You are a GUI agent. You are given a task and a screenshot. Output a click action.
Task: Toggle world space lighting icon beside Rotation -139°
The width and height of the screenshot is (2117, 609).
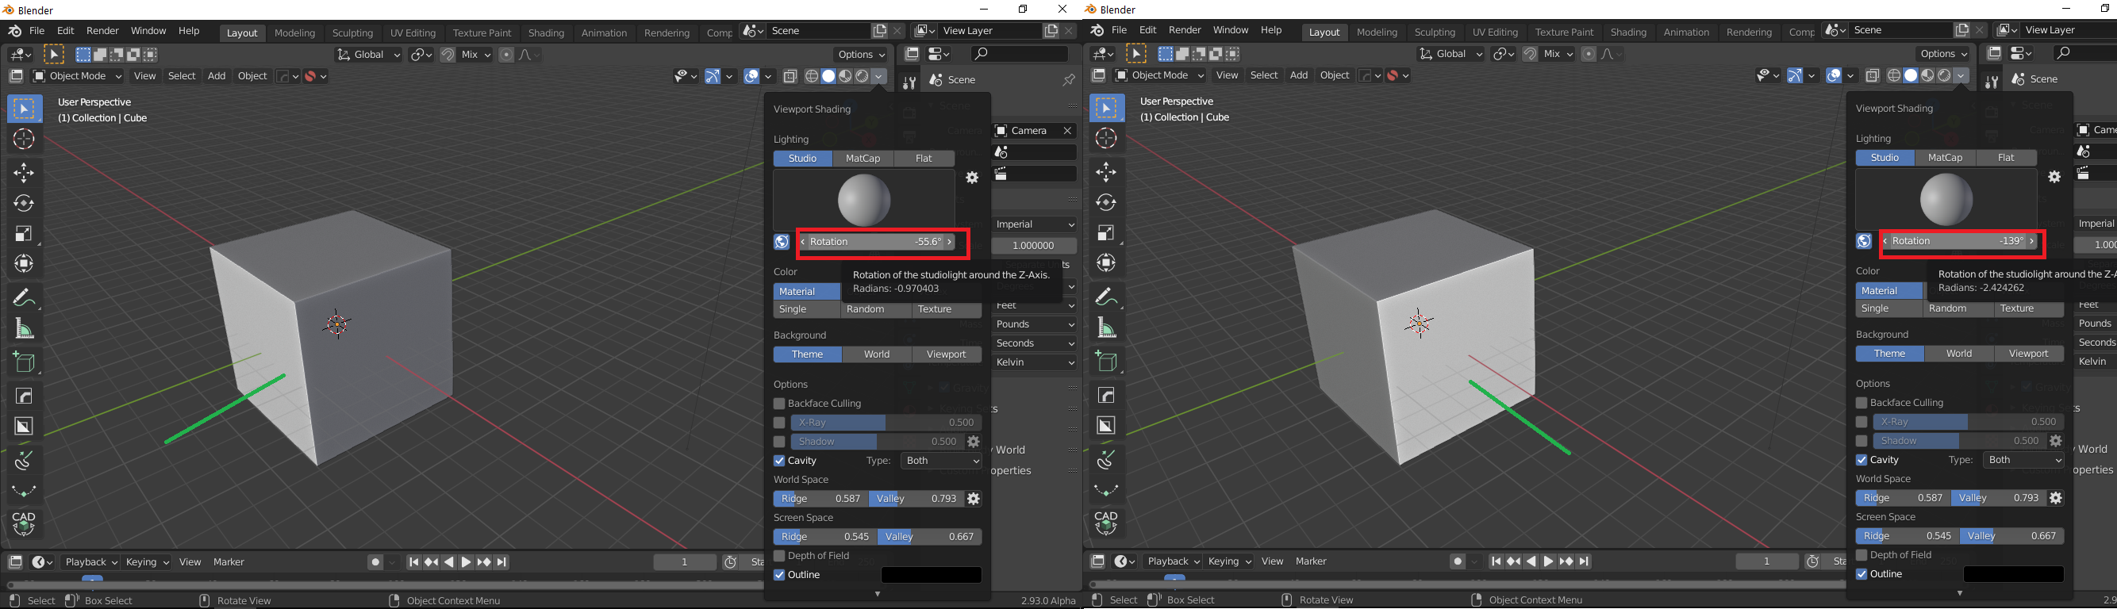[x=1864, y=241]
